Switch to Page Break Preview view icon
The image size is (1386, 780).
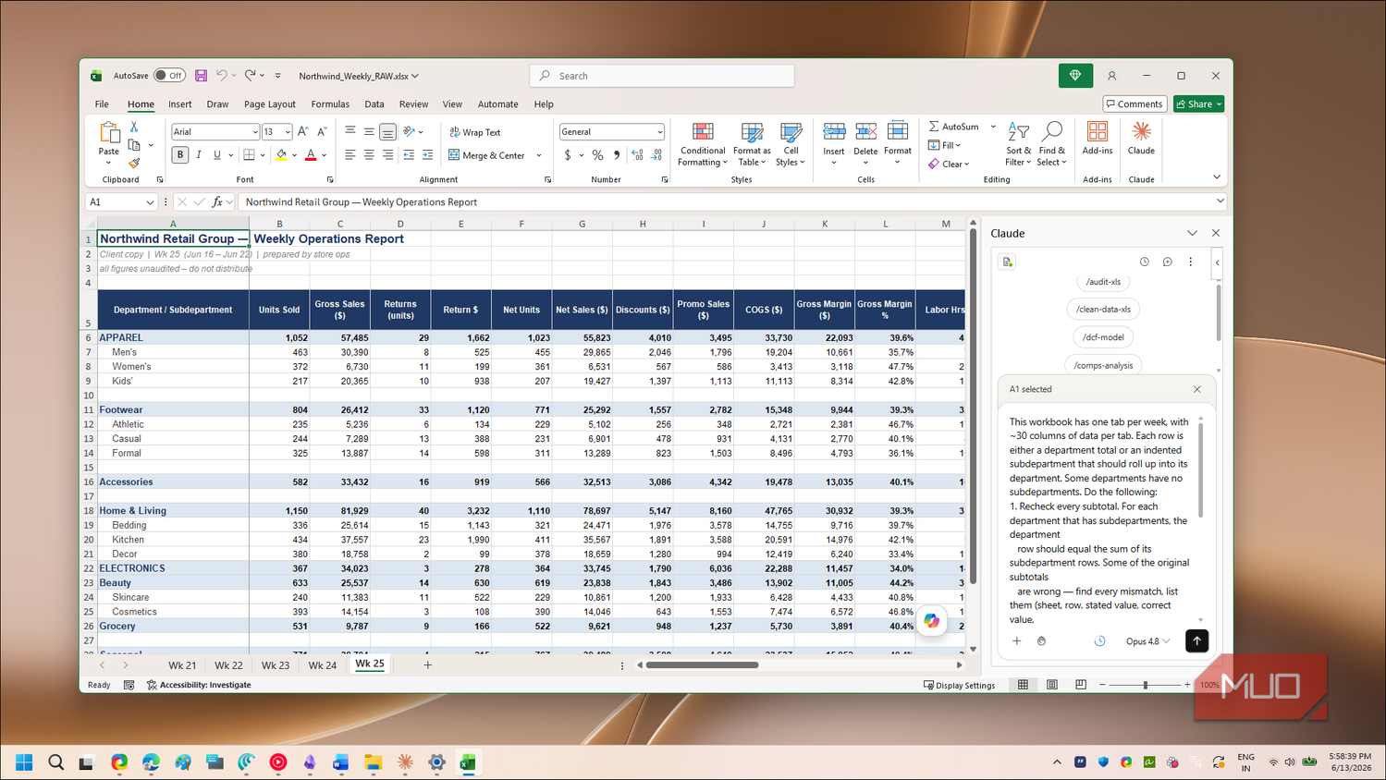pyautogui.click(x=1081, y=685)
